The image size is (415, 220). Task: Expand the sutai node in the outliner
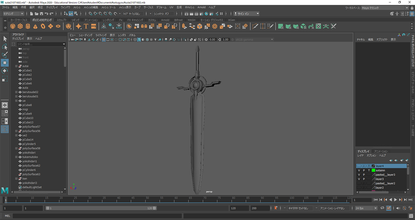[16, 66]
